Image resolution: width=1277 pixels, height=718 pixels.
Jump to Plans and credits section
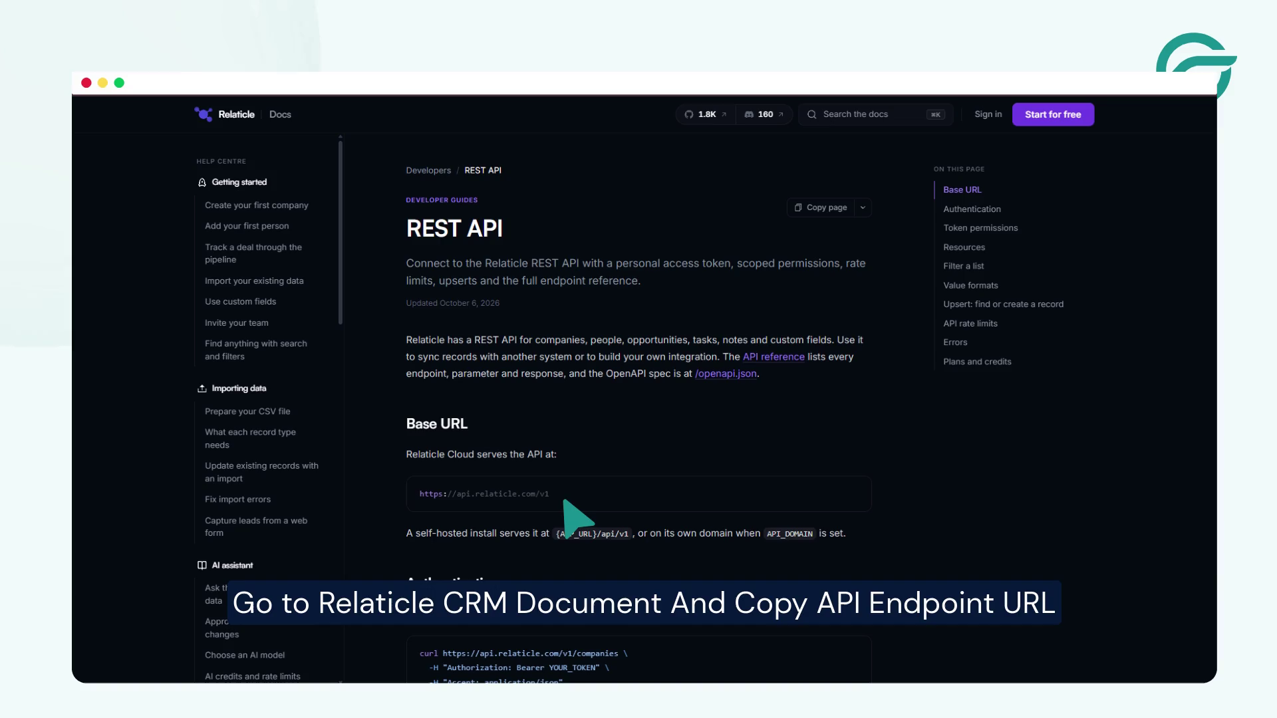pos(977,362)
